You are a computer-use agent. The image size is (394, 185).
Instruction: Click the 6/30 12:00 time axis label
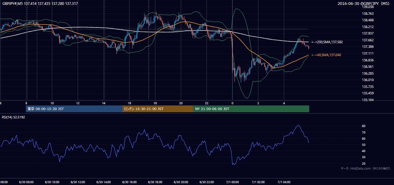78,182
